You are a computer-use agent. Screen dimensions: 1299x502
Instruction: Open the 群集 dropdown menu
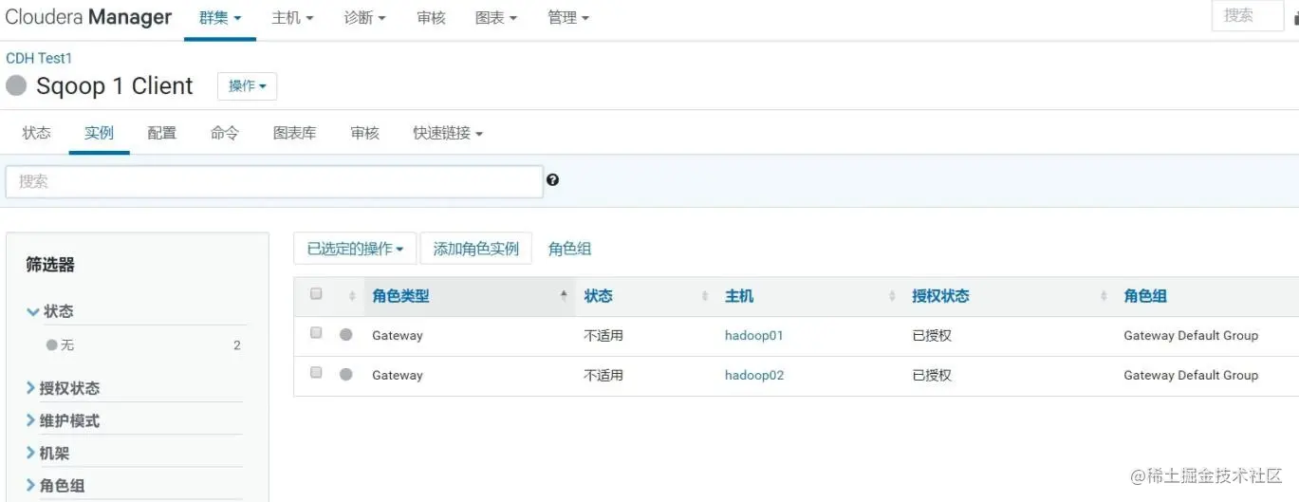tap(220, 18)
